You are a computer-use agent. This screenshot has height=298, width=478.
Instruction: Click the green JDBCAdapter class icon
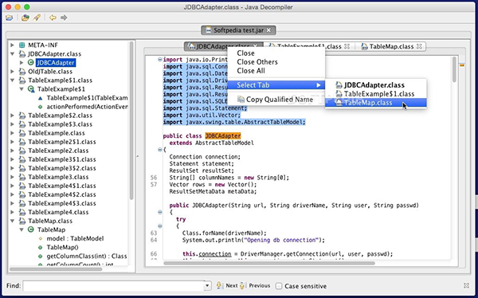(x=30, y=62)
